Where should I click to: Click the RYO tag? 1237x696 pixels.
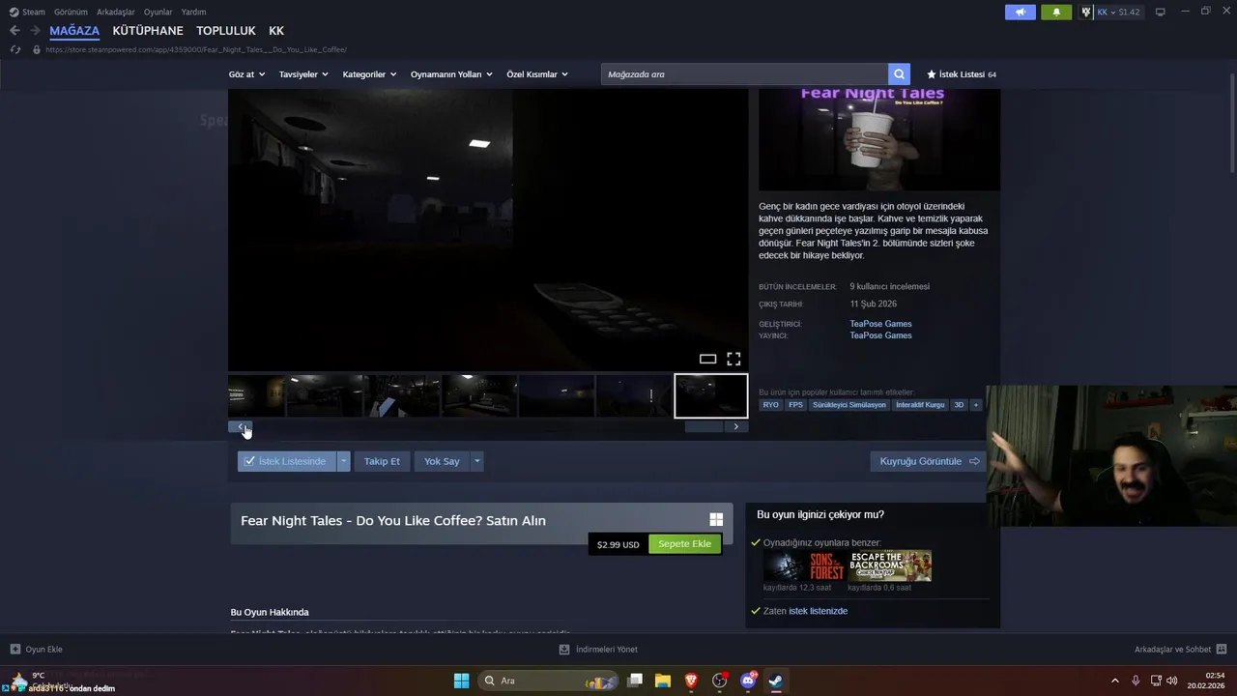click(x=770, y=405)
